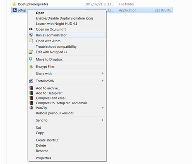
Task: Click the administrator shield icon
Action: 31,35
